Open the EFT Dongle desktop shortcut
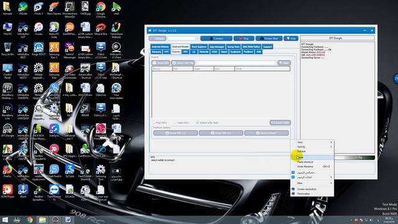The image size is (398, 224). pos(7,130)
